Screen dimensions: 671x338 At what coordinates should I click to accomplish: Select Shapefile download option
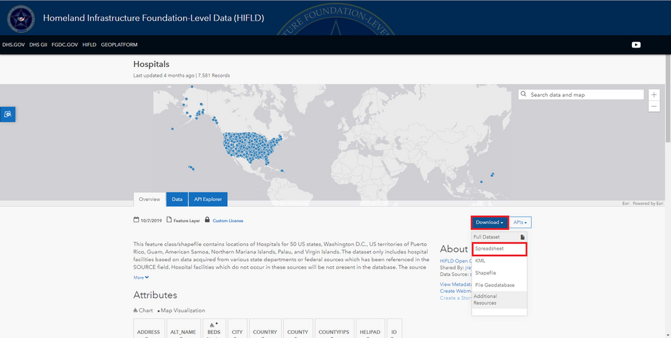[x=485, y=273]
